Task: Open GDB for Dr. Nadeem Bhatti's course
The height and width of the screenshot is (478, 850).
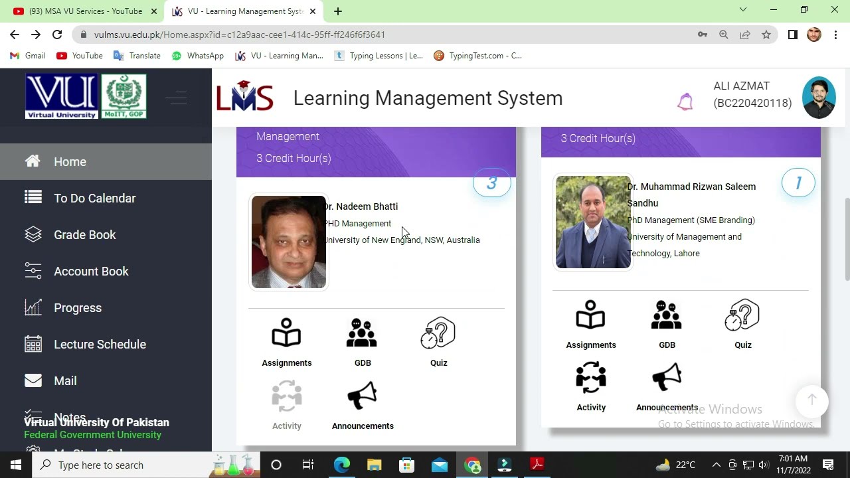Action: (362, 343)
